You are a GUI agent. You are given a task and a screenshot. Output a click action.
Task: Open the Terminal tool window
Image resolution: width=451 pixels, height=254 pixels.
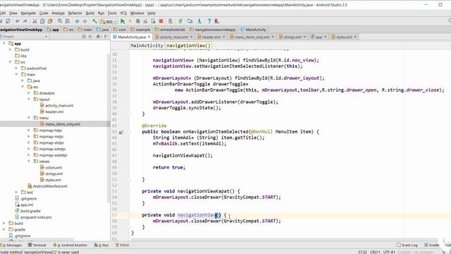(x=37, y=245)
